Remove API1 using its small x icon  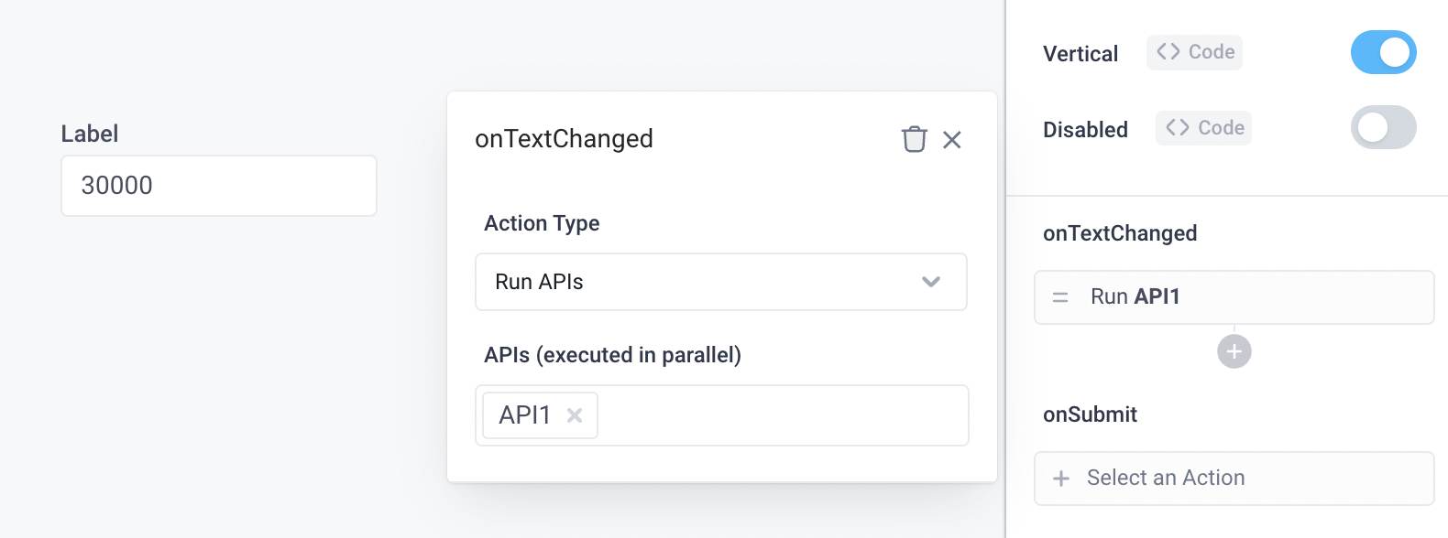coord(575,414)
